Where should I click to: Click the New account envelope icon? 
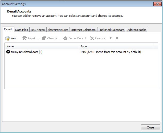[x=7, y=38]
